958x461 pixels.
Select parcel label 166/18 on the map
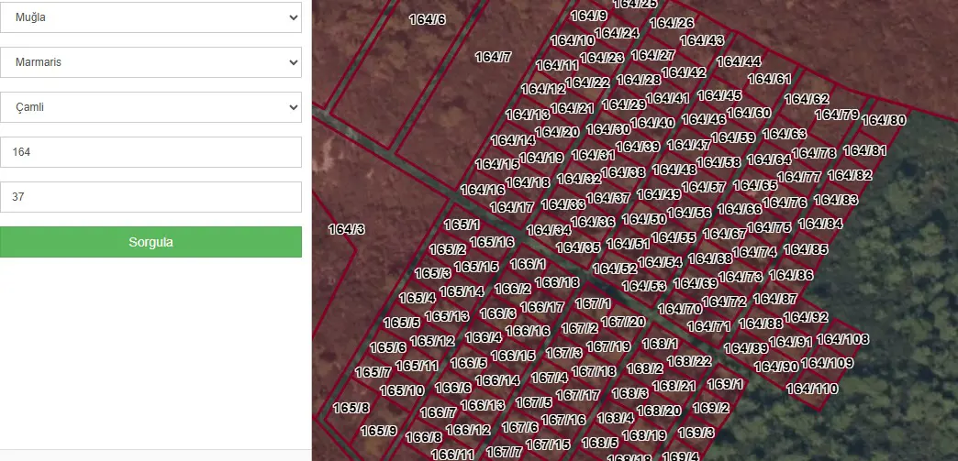[x=557, y=282]
